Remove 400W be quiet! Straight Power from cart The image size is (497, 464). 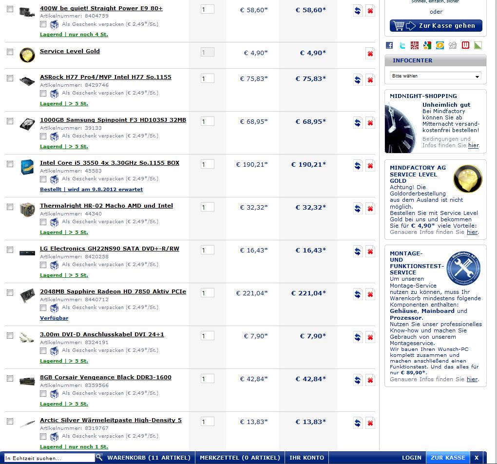point(370,11)
